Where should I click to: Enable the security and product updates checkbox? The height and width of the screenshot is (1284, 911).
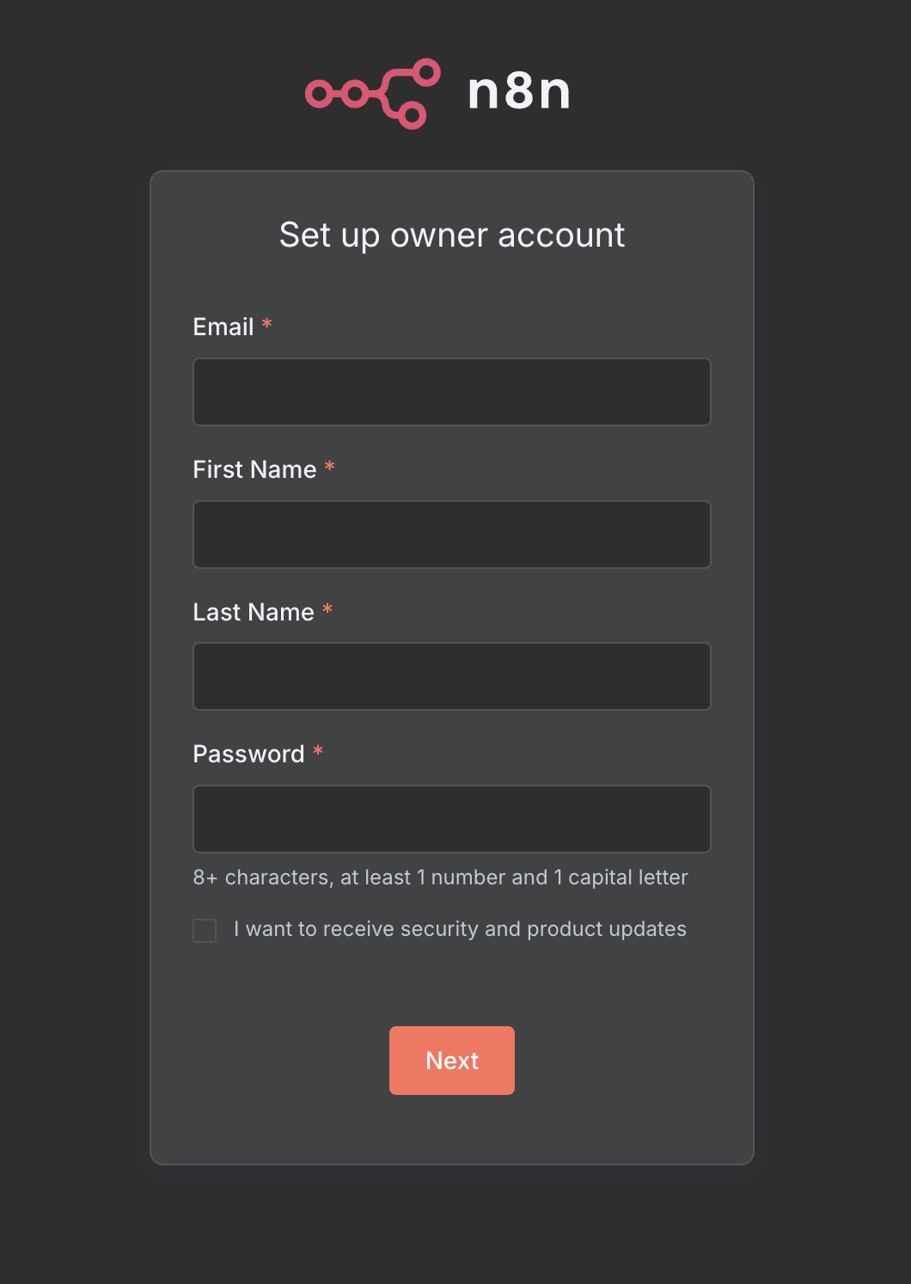(x=205, y=930)
